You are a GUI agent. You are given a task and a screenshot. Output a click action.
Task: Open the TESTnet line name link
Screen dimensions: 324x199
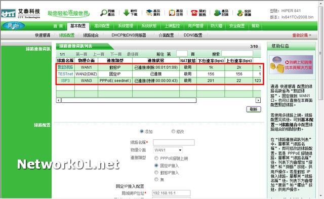[x=65, y=74]
